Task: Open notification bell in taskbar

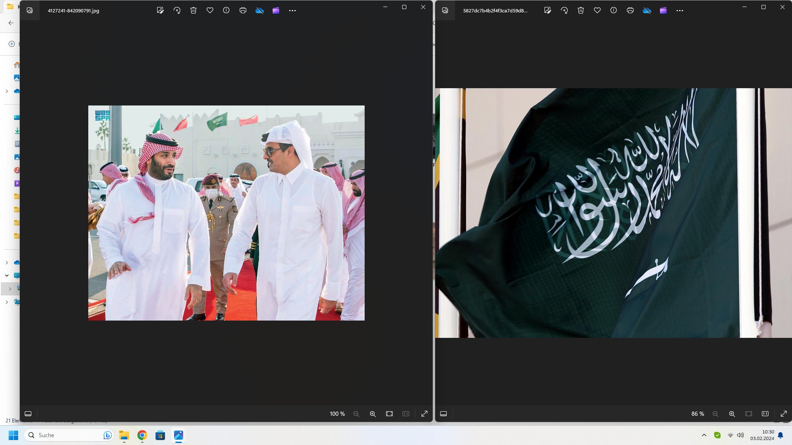Action: tap(780, 435)
